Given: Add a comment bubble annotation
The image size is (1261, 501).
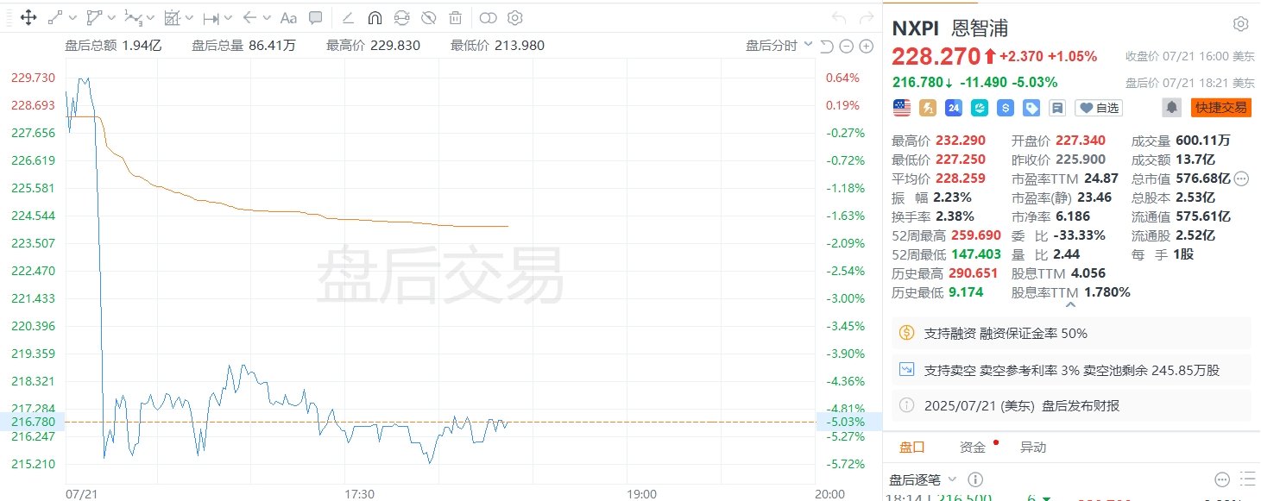Looking at the screenshot, I should [316, 17].
